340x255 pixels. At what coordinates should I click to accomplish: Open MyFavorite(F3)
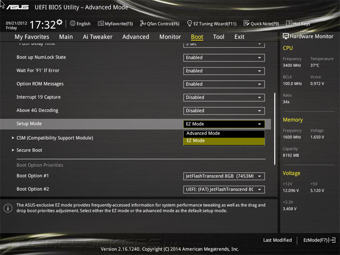(x=115, y=23)
